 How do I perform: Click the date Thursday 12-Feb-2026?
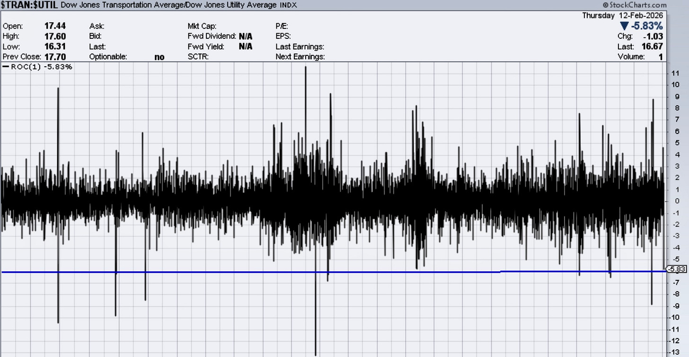622,15
